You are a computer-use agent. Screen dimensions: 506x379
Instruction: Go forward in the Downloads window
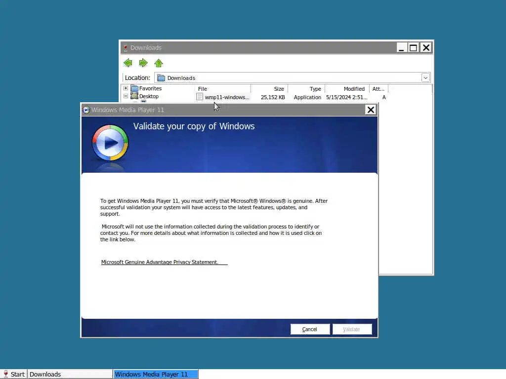pos(143,63)
